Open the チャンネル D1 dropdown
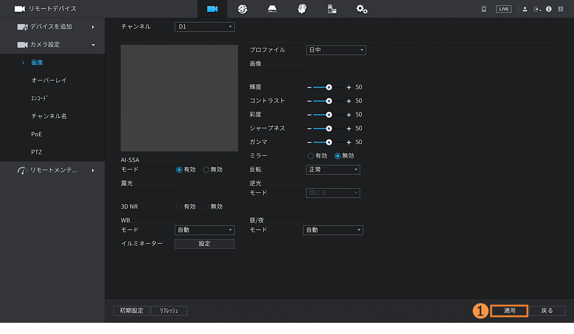Screen dimensions: 574x334 (204, 27)
